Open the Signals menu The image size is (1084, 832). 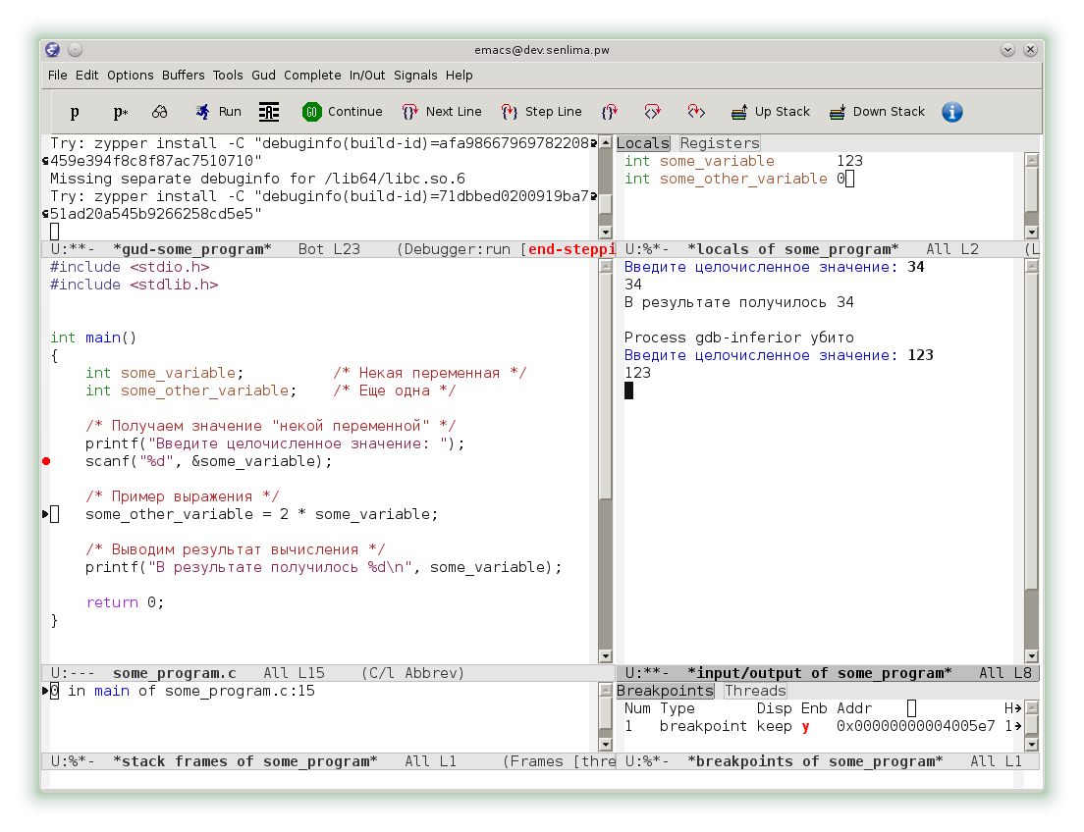(415, 76)
